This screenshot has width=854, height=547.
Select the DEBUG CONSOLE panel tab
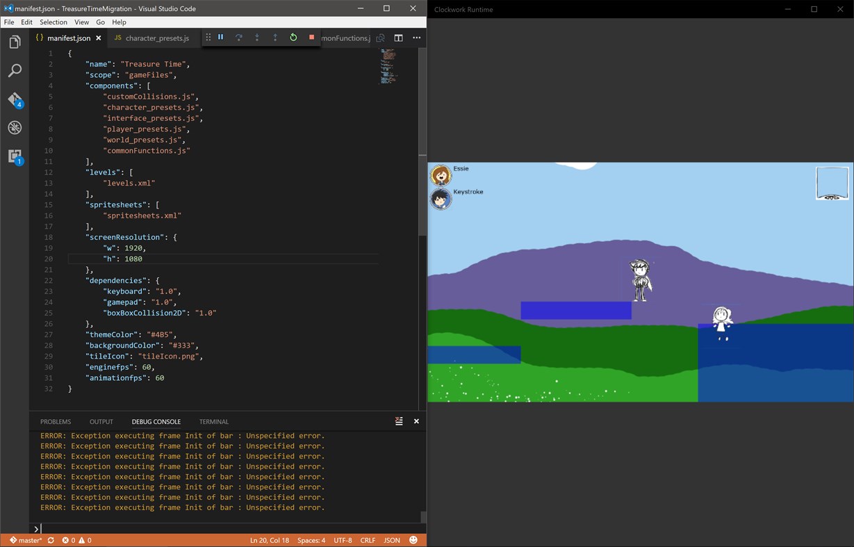156,422
